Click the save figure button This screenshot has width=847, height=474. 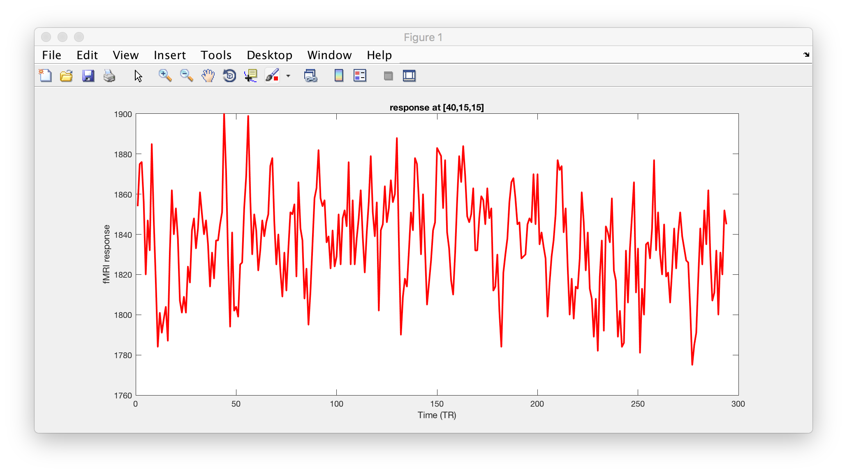point(87,76)
